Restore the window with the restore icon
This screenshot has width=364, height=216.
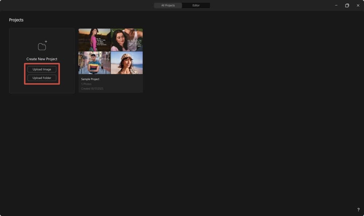click(x=347, y=5)
